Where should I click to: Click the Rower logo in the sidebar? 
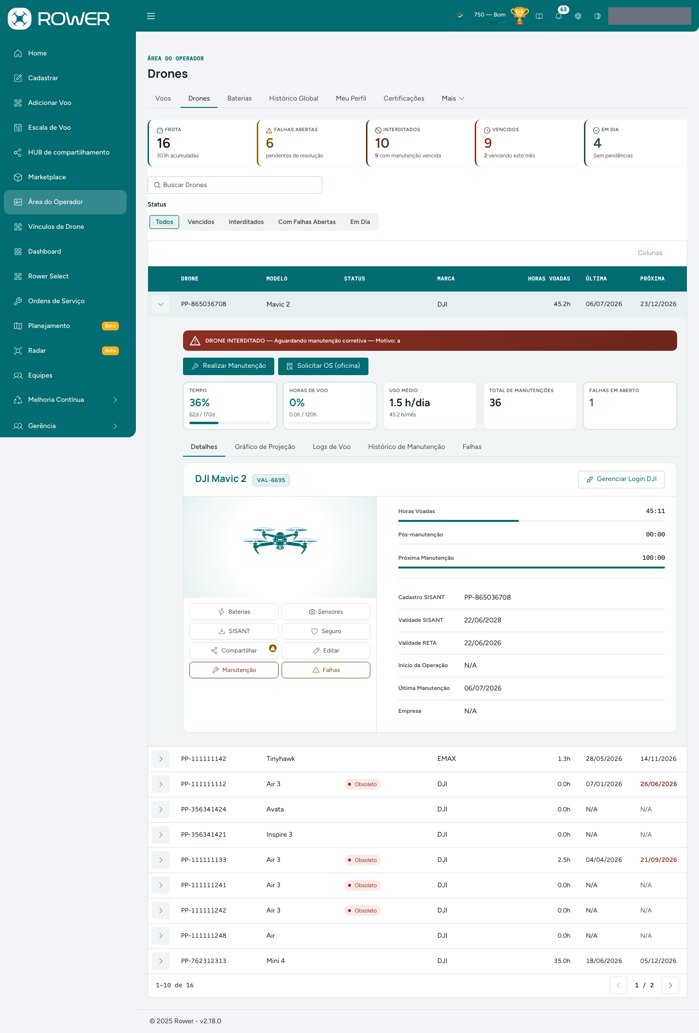pos(59,18)
